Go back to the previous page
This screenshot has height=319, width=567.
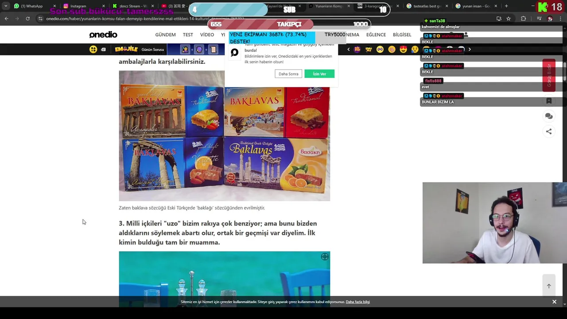click(6, 19)
